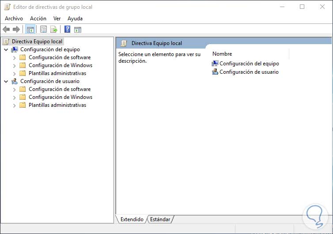Click the user icon of Configuración de usuario in tree
This screenshot has width=333, height=234.
coord(15,81)
